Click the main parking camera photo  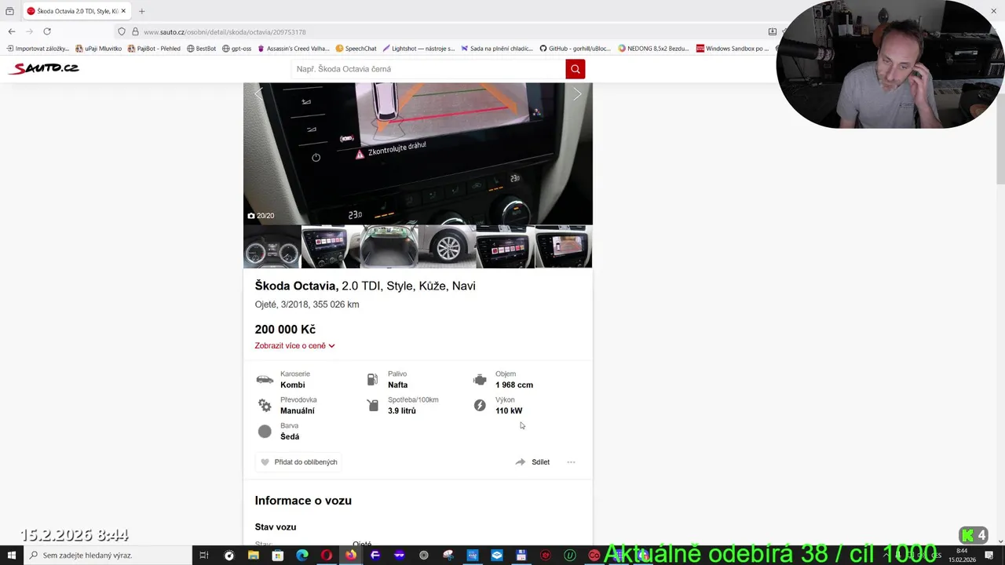pos(418,154)
